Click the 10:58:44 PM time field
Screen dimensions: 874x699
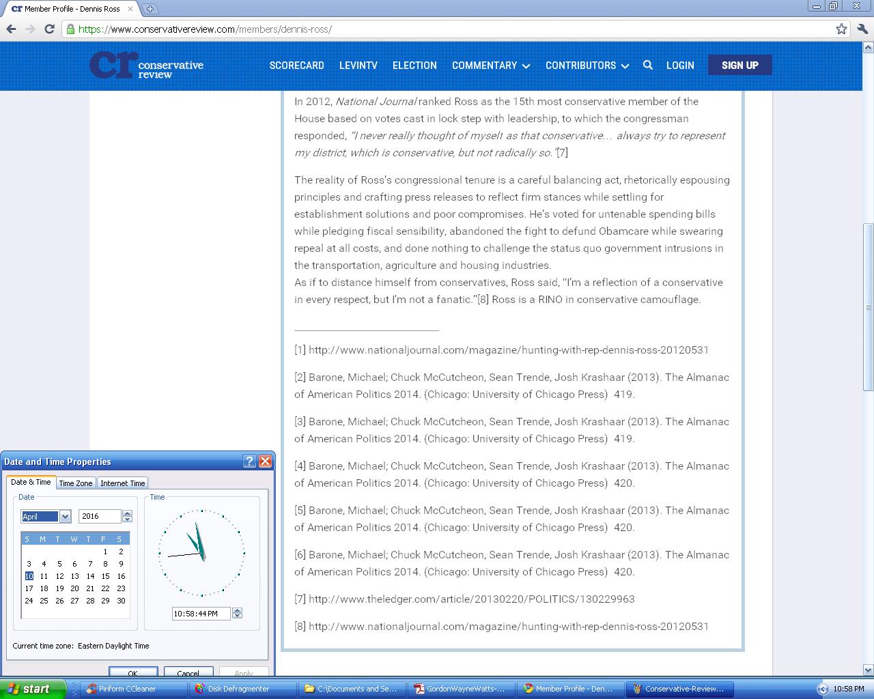coord(201,613)
